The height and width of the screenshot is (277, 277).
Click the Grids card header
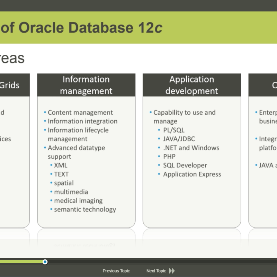(x=15, y=85)
